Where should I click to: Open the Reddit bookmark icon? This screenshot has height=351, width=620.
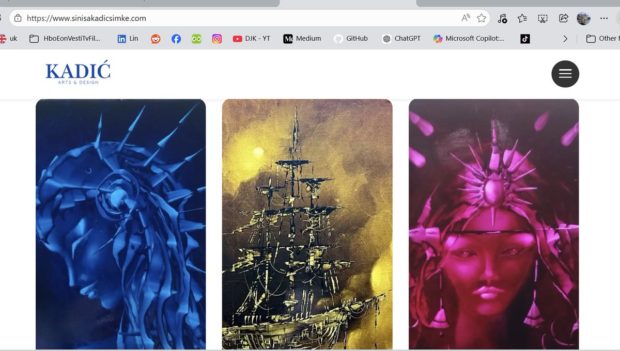tap(156, 39)
